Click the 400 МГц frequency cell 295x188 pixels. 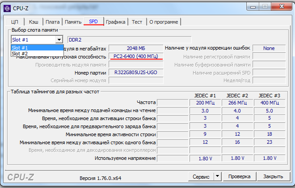point(270,103)
